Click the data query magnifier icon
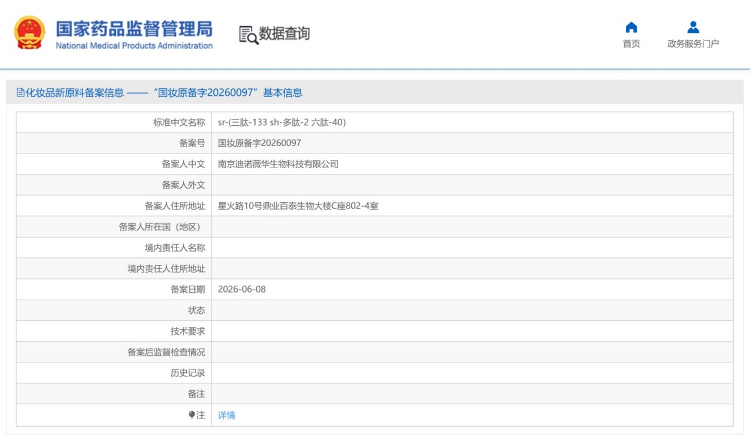Screen dimensions: 750x441 (249, 35)
